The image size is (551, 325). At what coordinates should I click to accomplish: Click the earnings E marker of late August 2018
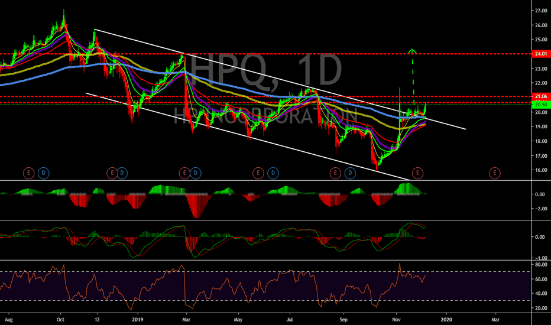[29, 173]
